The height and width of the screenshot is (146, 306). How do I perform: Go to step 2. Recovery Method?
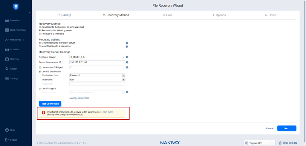pos(116,15)
